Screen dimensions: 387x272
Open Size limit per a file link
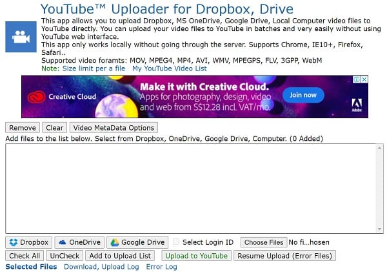tap(94, 68)
